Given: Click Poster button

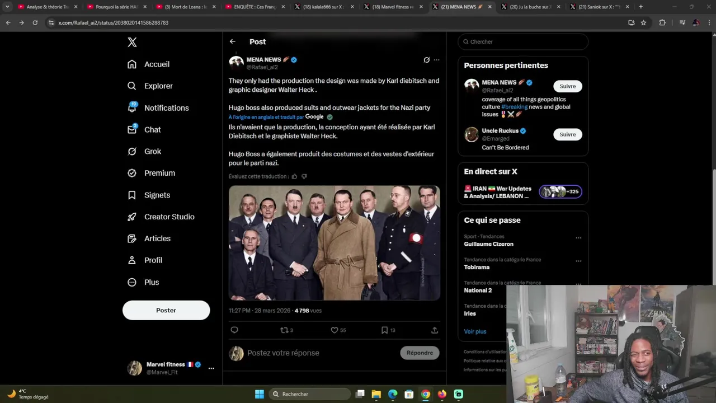Looking at the screenshot, I should point(166,310).
